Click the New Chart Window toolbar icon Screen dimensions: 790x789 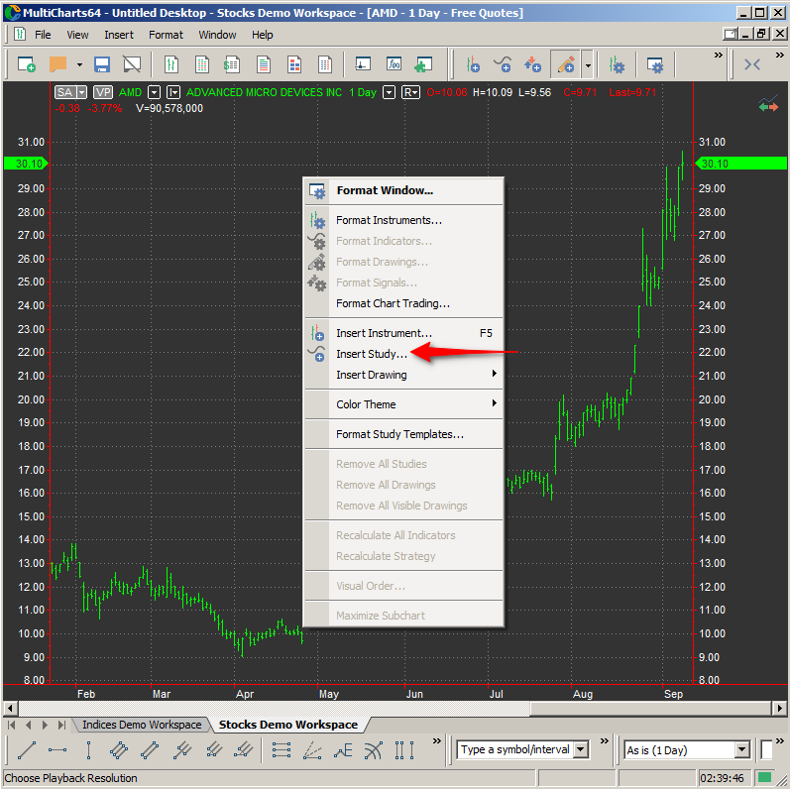pyautogui.click(x=26, y=64)
